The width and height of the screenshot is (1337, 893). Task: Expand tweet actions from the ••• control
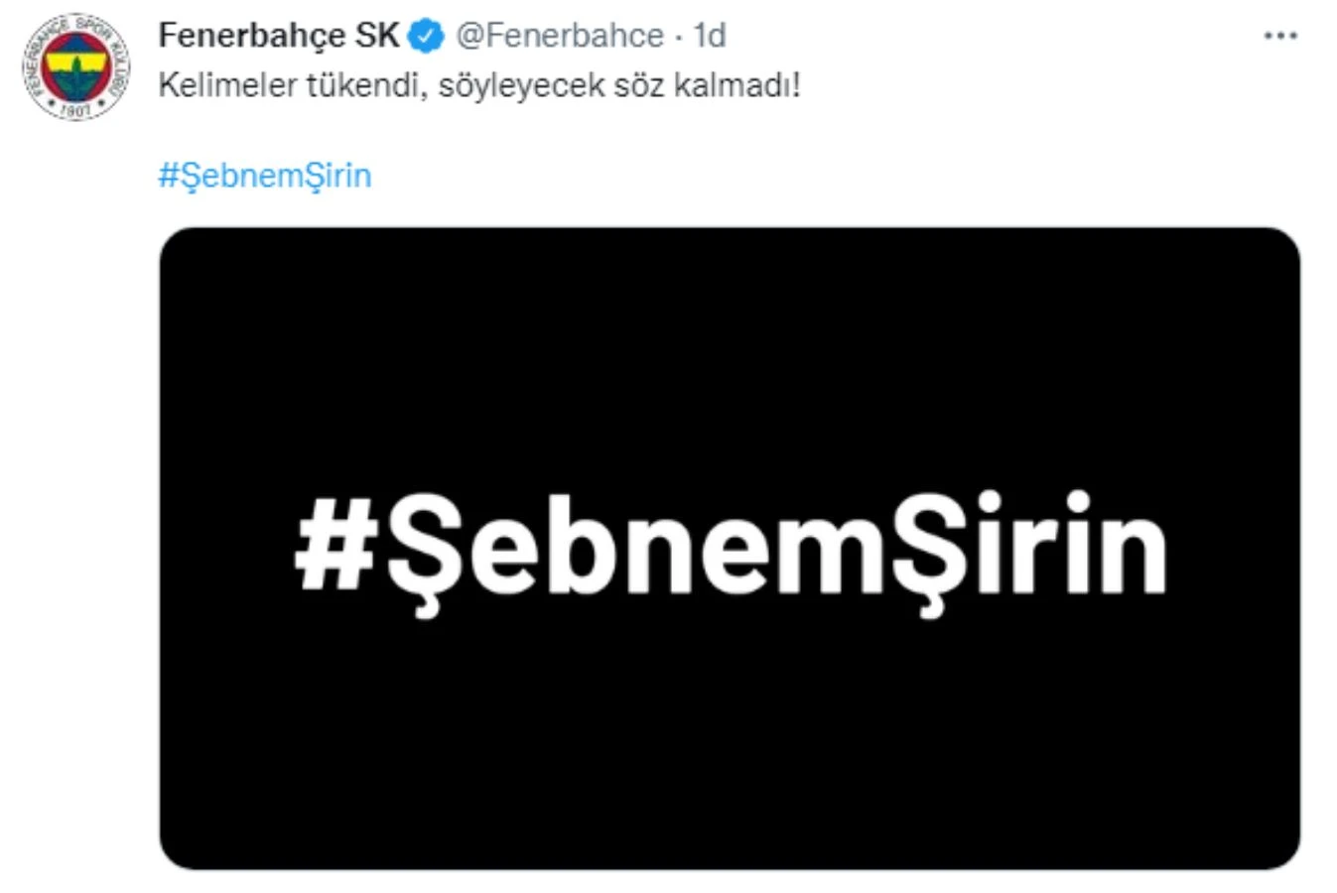1280,35
